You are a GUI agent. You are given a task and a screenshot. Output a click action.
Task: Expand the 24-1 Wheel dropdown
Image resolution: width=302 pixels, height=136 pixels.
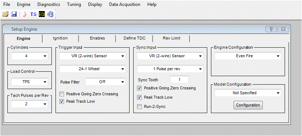(93, 69)
